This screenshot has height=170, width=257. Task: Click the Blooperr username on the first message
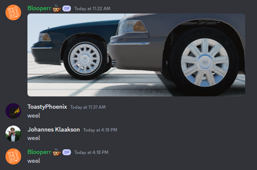[x=39, y=8]
